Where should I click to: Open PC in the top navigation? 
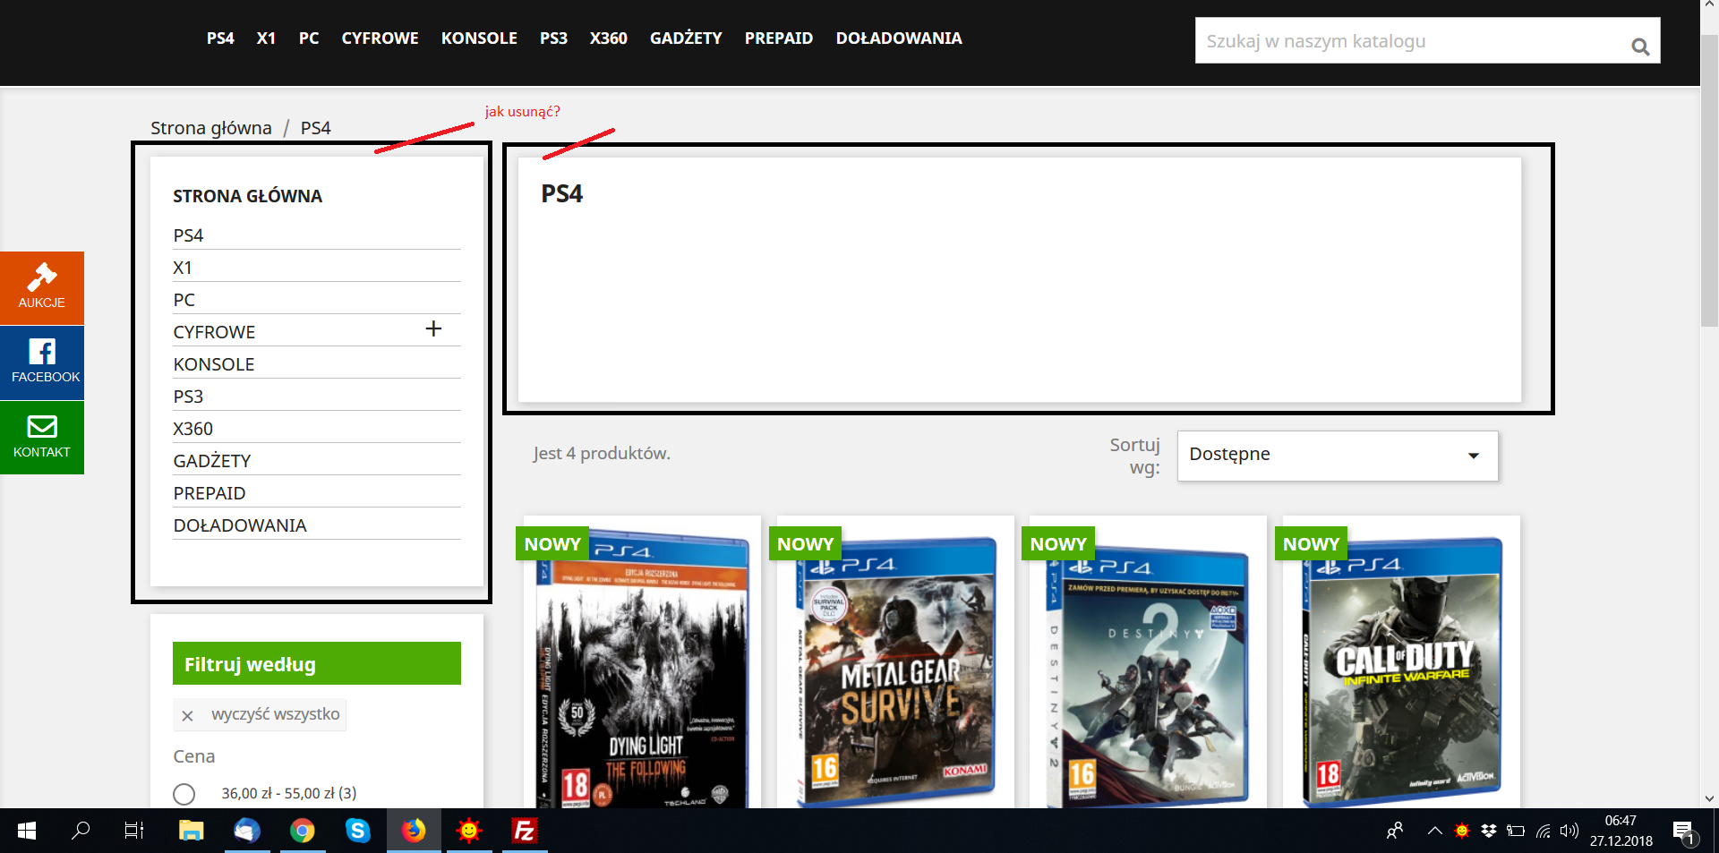click(309, 38)
